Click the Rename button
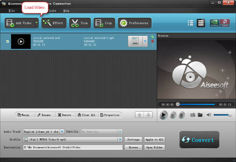 (44, 115)
